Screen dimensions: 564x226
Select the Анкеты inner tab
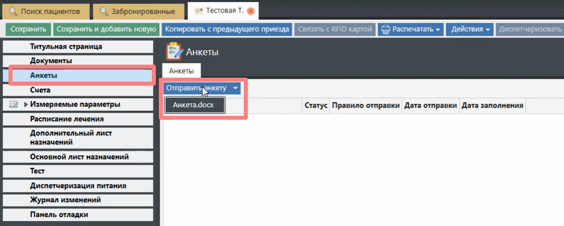pyautogui.click(x=181, y=71)
